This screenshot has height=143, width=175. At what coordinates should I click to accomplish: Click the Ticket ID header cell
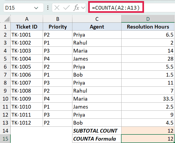tap(27, 27)
